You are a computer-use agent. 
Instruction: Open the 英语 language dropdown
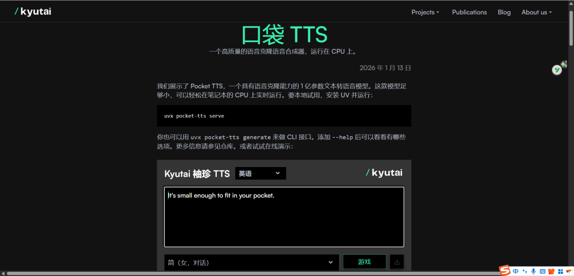coord(260,173)
